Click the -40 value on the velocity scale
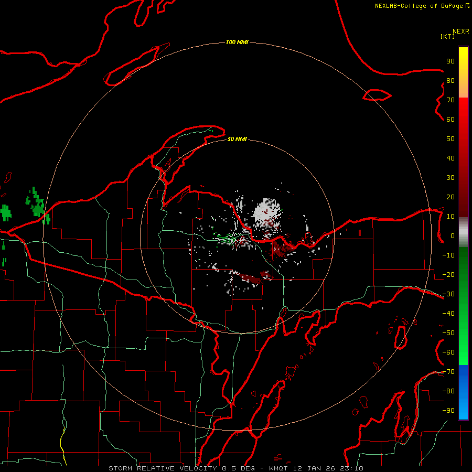This screenshot has height=472, width=472. point(448,314)
